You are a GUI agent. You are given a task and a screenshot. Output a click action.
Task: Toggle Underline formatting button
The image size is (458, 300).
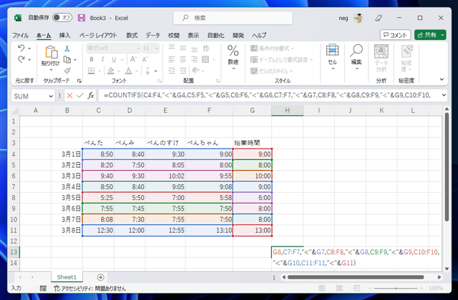pyautogui.click(x=114, y=59)
